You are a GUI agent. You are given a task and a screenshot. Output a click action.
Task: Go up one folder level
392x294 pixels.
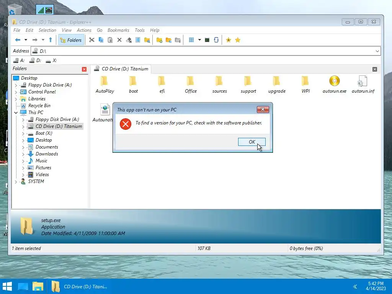tap(51, 40)
